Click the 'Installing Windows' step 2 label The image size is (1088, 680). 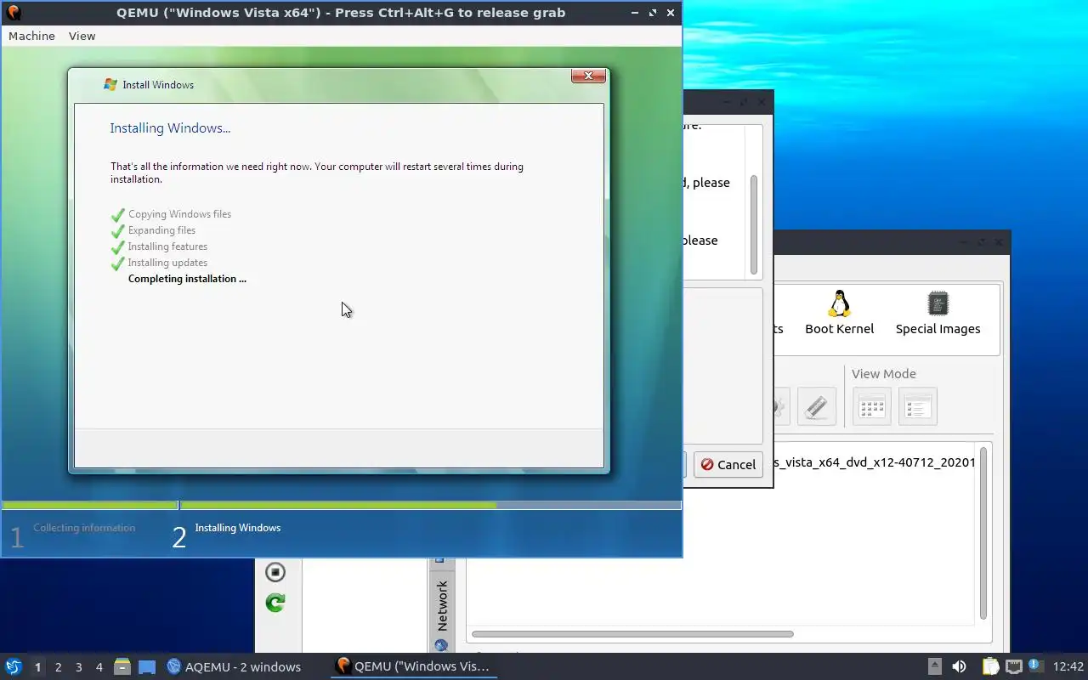pyautogui.click(x=238, y=528)
